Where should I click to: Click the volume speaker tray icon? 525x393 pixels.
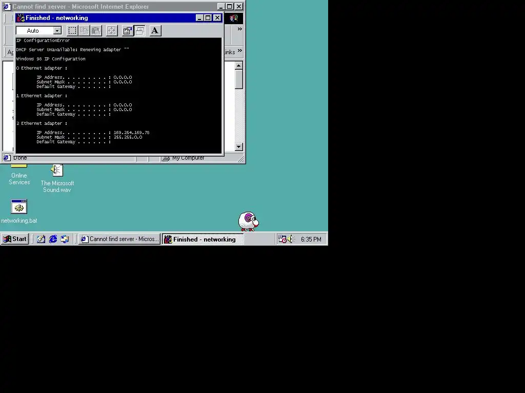pyautogui.click(x=290, y=239)
